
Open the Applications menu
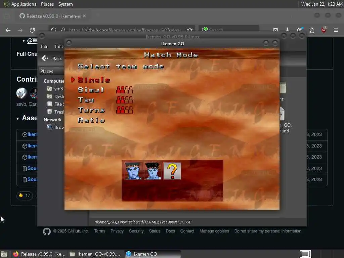[x=24, y=4]
